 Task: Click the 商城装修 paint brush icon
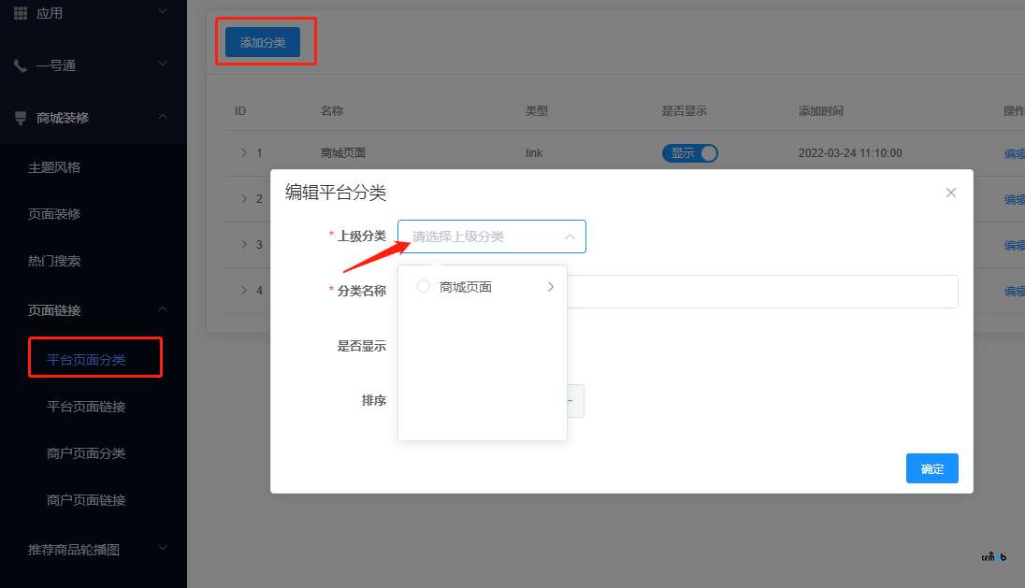click(x=21, y=118)
